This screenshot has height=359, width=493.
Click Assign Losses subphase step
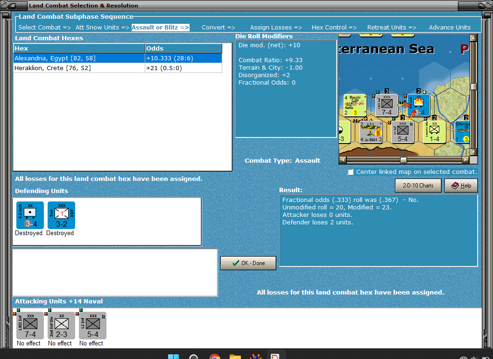[276, 28]
